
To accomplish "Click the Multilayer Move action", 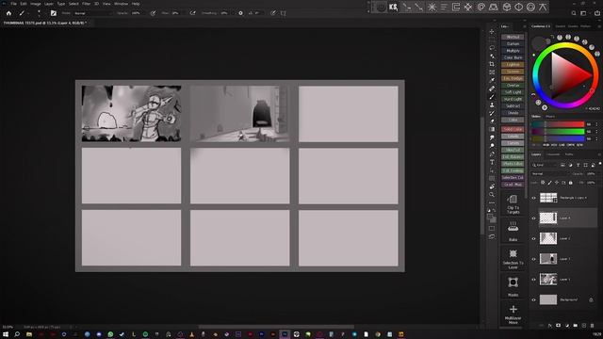I will [x=513, y=314].
